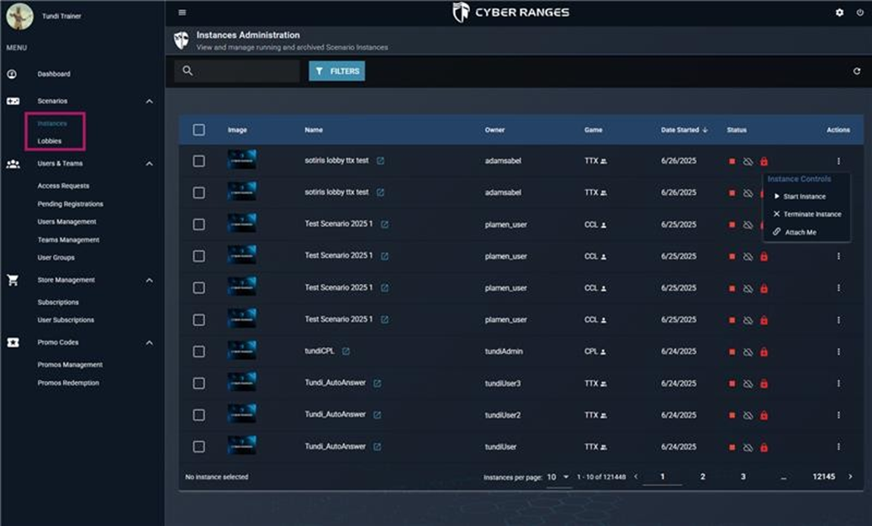Click the red lock icon on the tundiCPL row

tap(764, 351)
